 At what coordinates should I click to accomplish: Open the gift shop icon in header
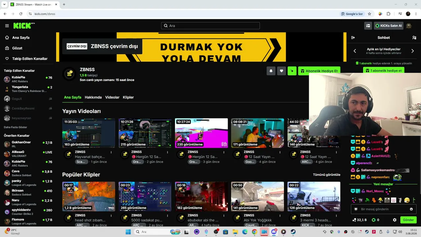coord(368,26)
